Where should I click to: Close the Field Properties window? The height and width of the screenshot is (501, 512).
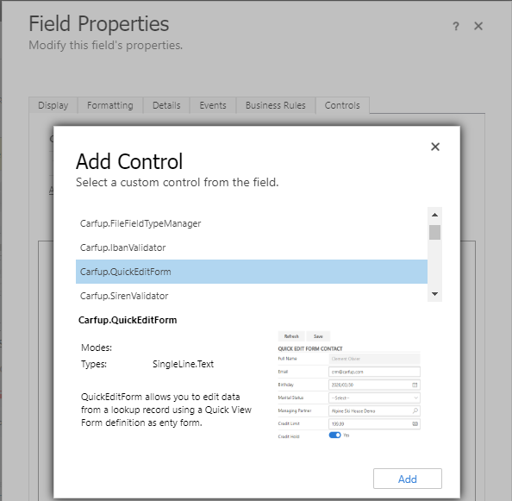click(478, 26)
